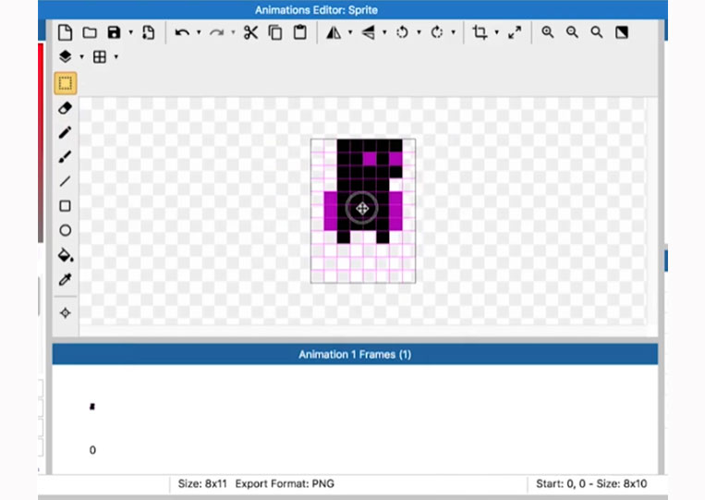The width and height of the screenshot is (705, 500).
Task: Click the Animation 1 Frames (1) header
Action: pyautogui.click(x=355, y=354)
